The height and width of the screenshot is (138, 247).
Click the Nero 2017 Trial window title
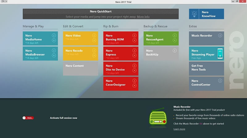pyautogui.click(x=123, y=2)
